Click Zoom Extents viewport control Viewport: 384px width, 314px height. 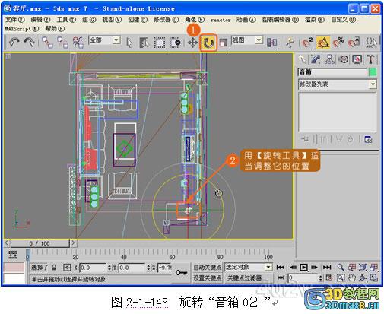[x=363, y=267]
